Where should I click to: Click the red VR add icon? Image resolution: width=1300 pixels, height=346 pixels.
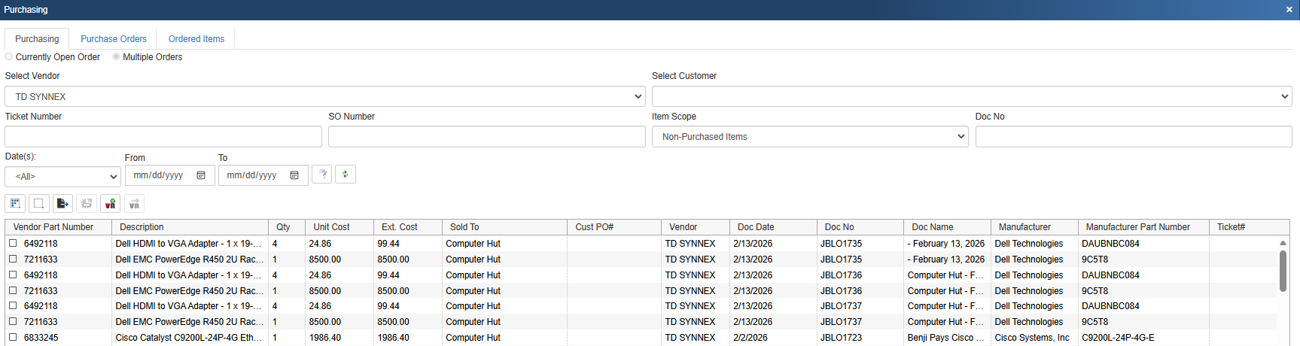111,204
